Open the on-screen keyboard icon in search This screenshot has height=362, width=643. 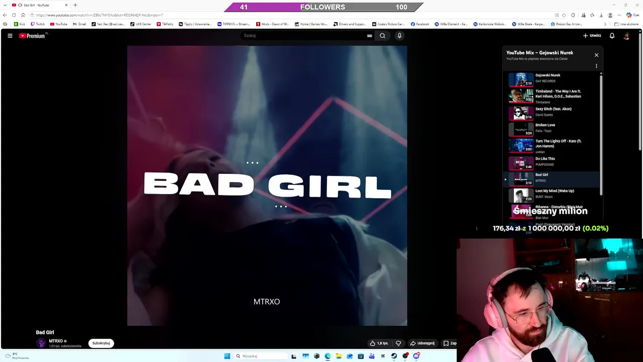pos(369,36)
